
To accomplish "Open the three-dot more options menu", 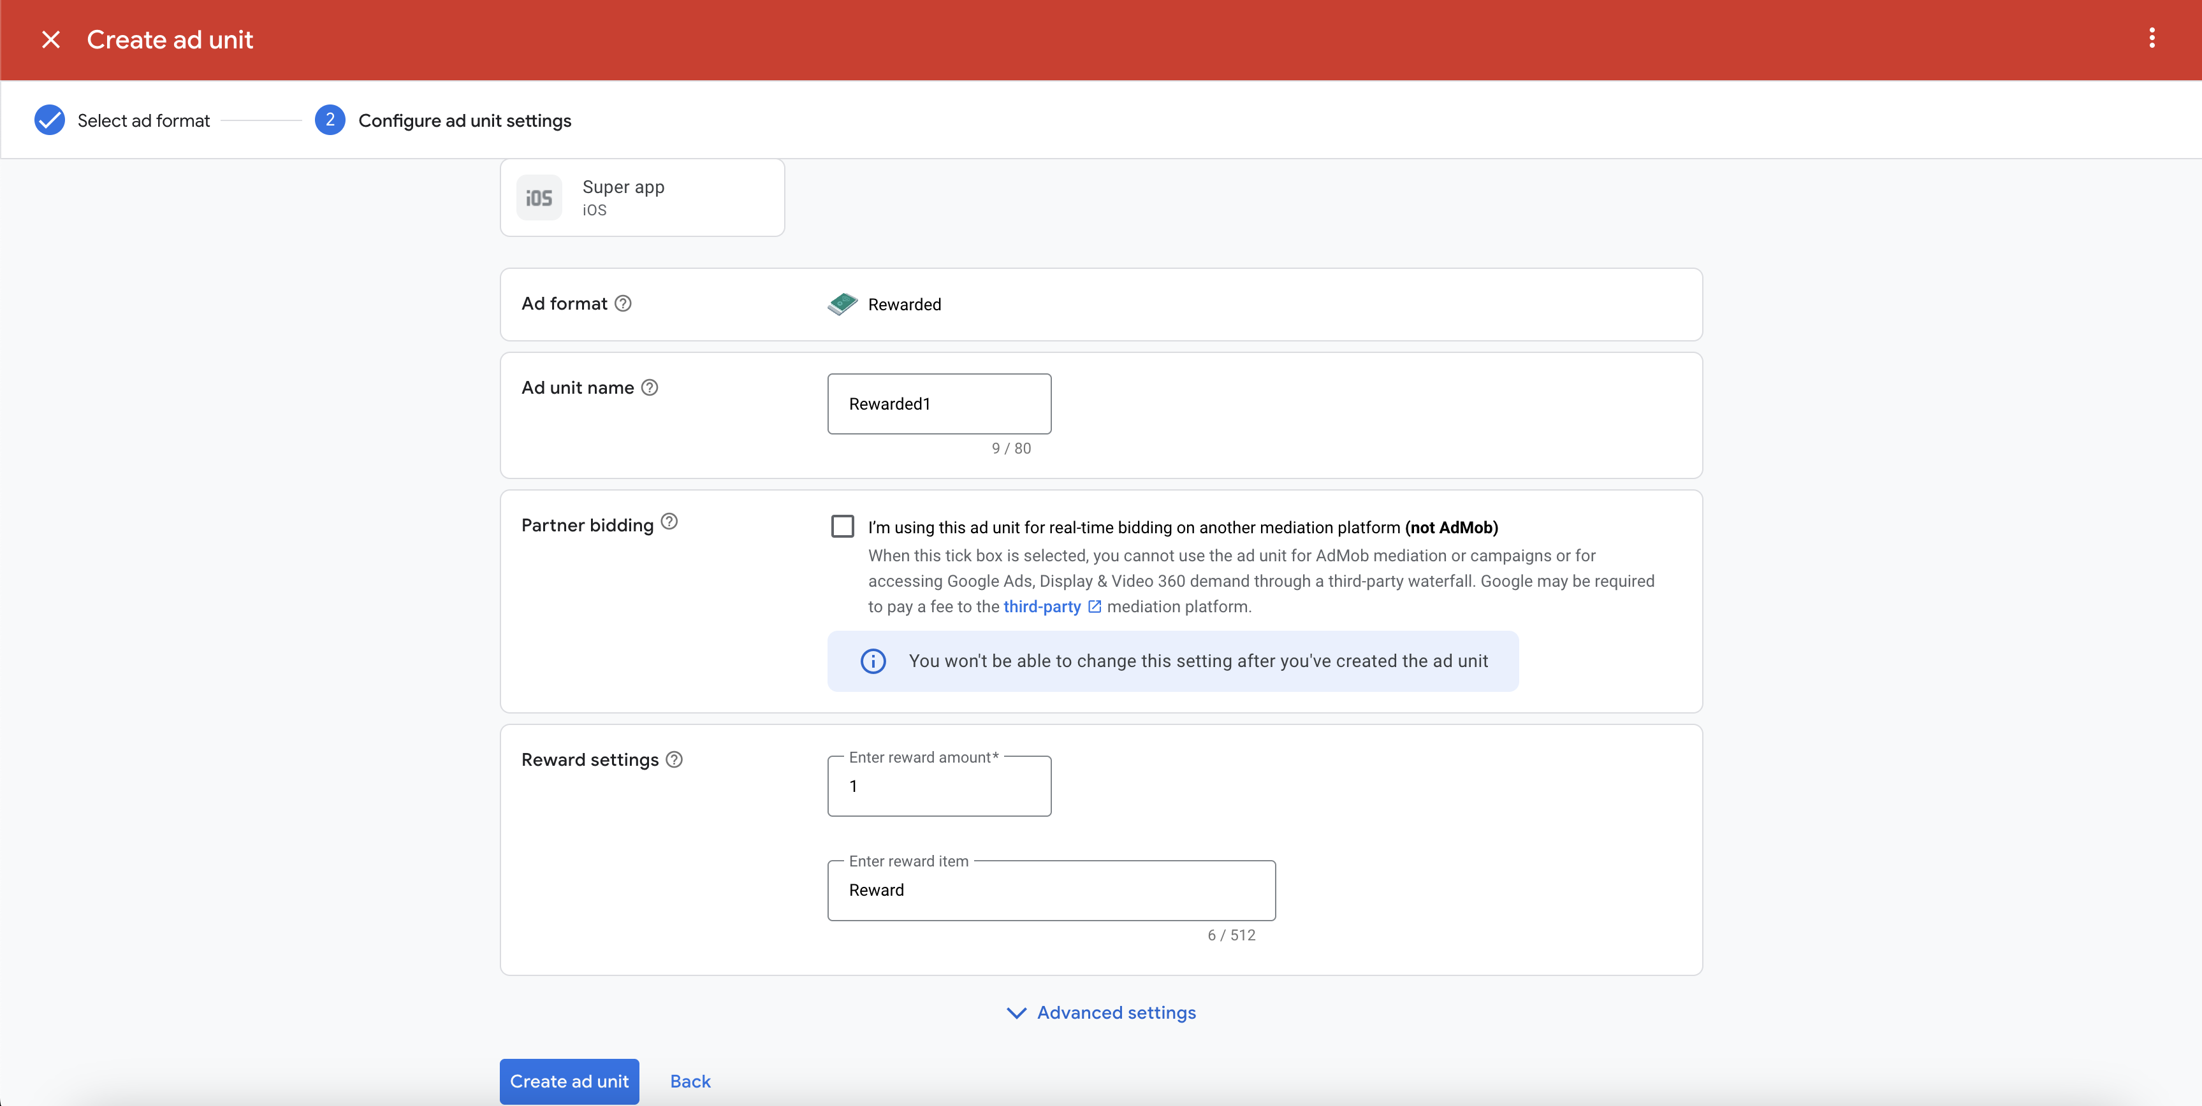I will pos(2152,38).
